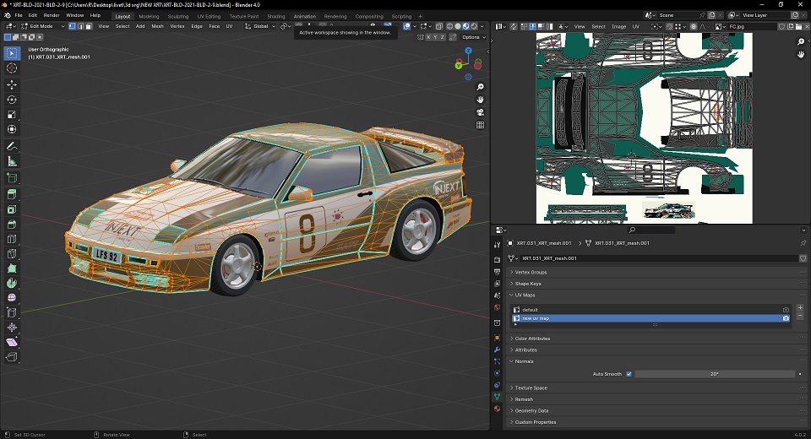Set 'default' UV map active for render
The height and width of the screenshot is (439, 811).
click(x=786, y=310)
